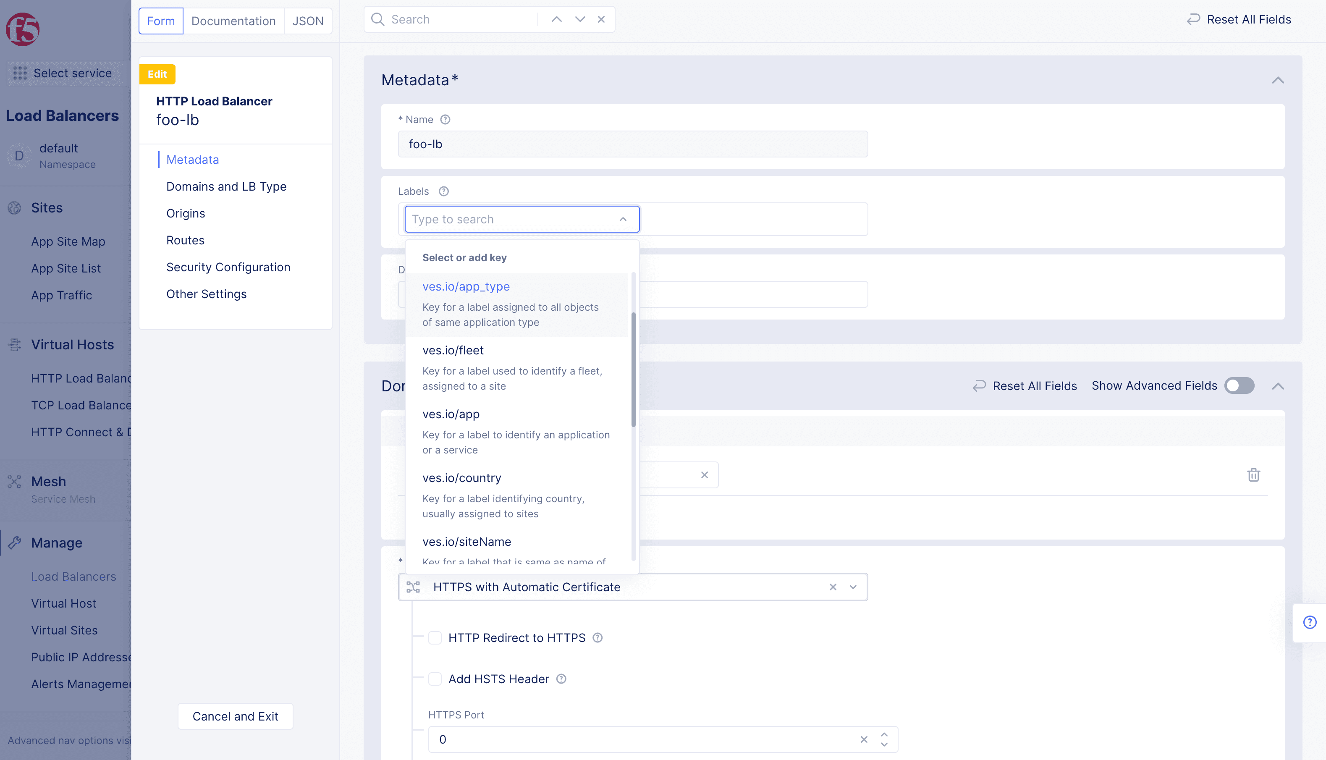Click the search next-result down arrow
This screenshot has height=760, width=1326.
[580, 19]
